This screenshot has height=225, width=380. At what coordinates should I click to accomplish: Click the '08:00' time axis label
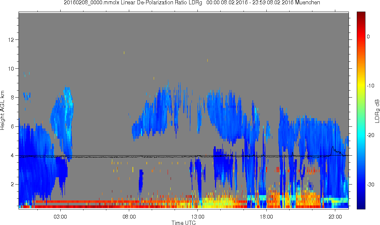click(x=129, y=217)
